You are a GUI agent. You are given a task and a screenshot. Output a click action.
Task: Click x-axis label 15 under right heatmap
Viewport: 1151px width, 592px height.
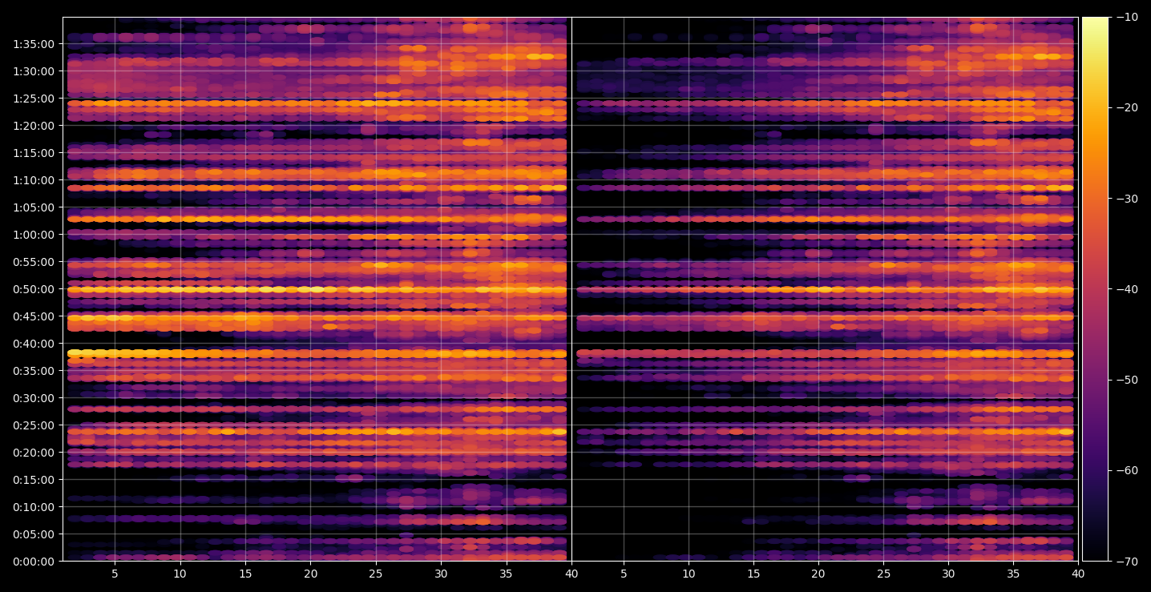point(753,574)
